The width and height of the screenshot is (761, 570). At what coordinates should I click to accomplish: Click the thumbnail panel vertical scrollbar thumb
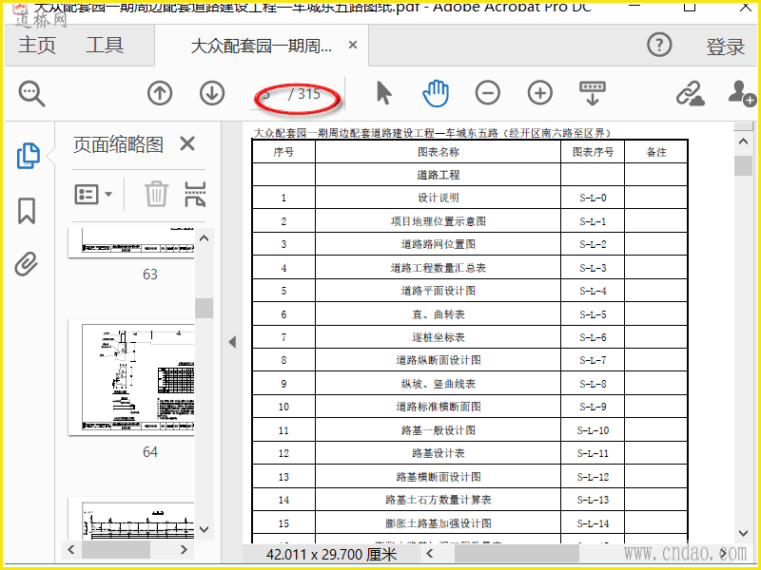(204, 308)
